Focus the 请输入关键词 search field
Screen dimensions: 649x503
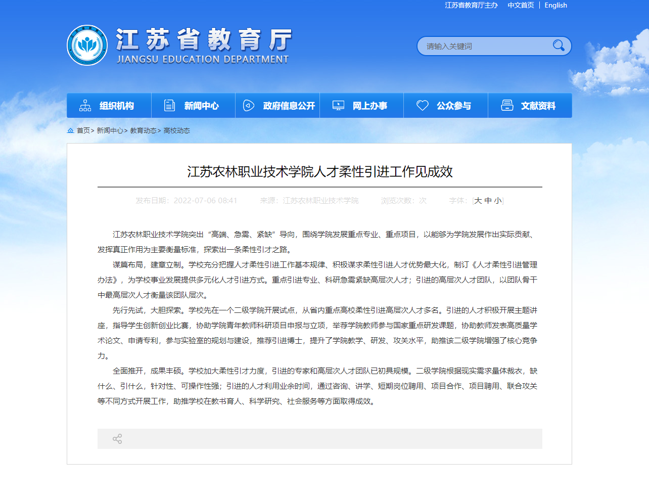485,46
